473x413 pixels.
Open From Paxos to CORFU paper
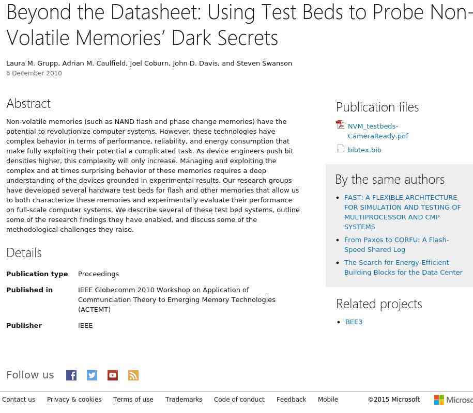[396, 245]
